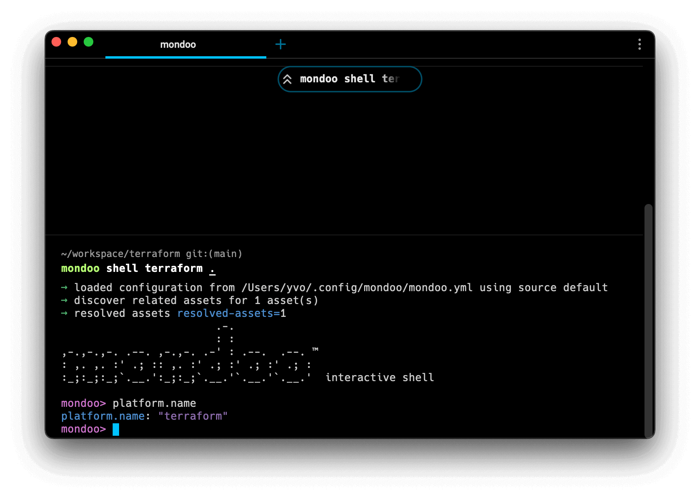
Task: Click the arrow beside 'discover related assets'
Action: tap(64, 300)
